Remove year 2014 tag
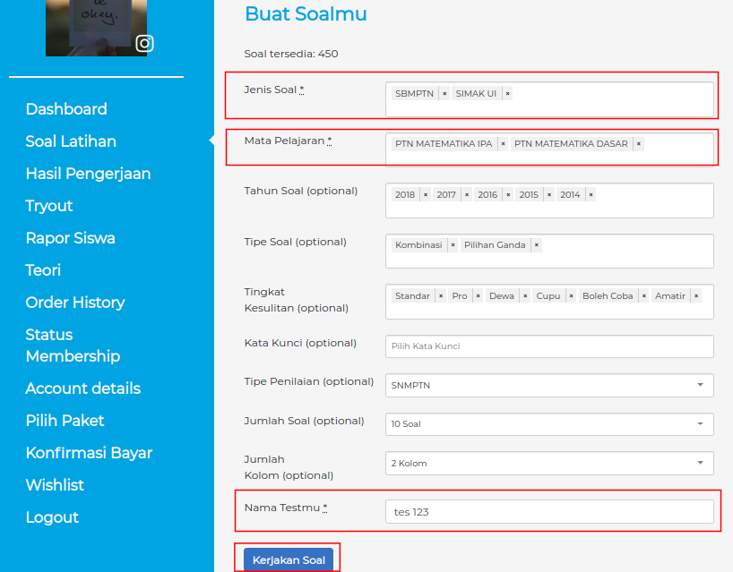 point(591,195)
